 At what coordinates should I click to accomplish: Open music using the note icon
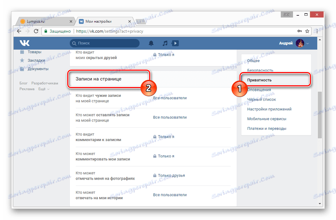165,43
